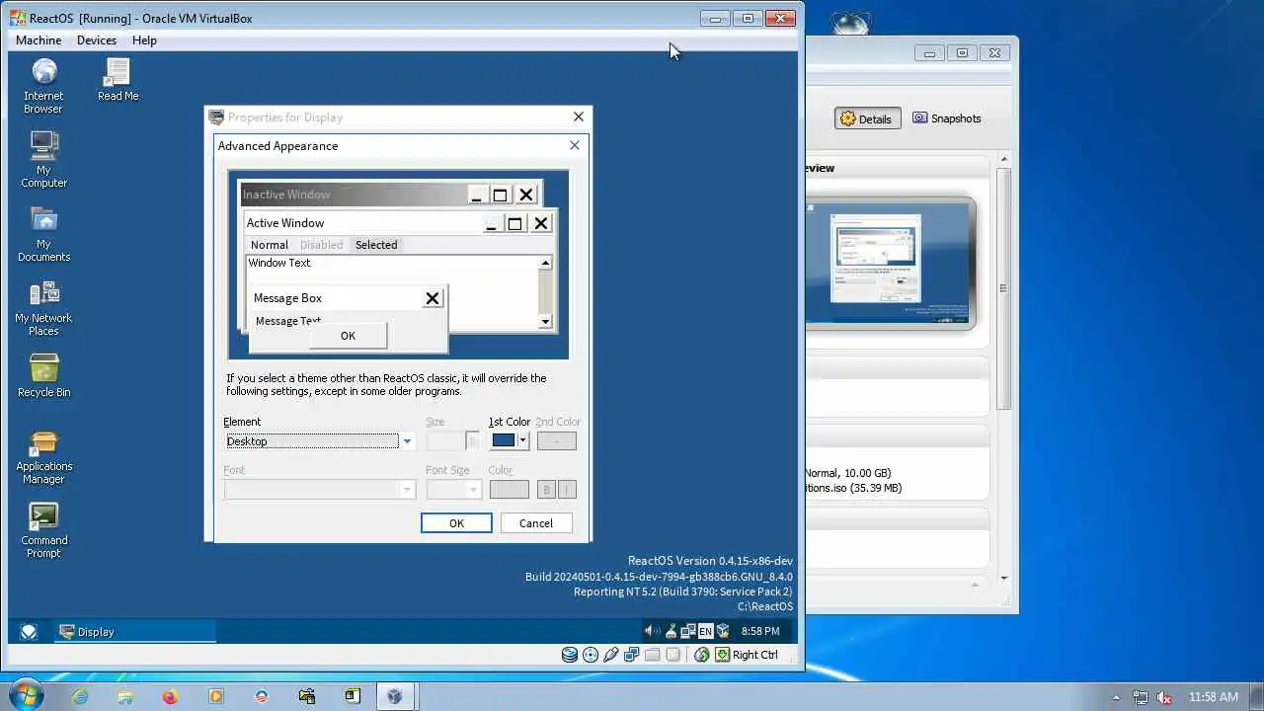Select the My Documents desktop icon
The height and width of the screenshot is (711, 1264).
click(43, 234)
